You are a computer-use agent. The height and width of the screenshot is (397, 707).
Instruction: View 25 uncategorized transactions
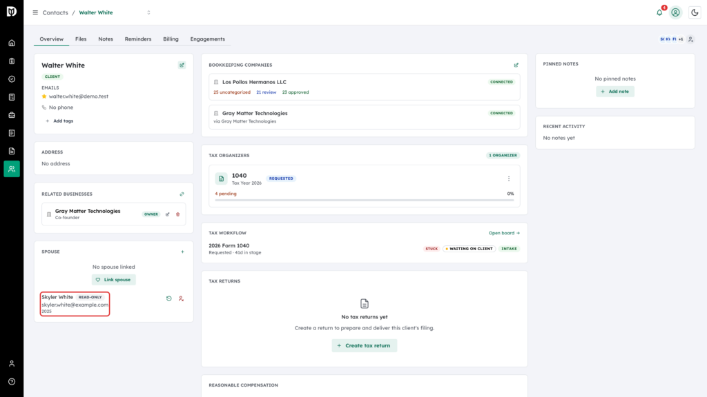coord(232,92)
